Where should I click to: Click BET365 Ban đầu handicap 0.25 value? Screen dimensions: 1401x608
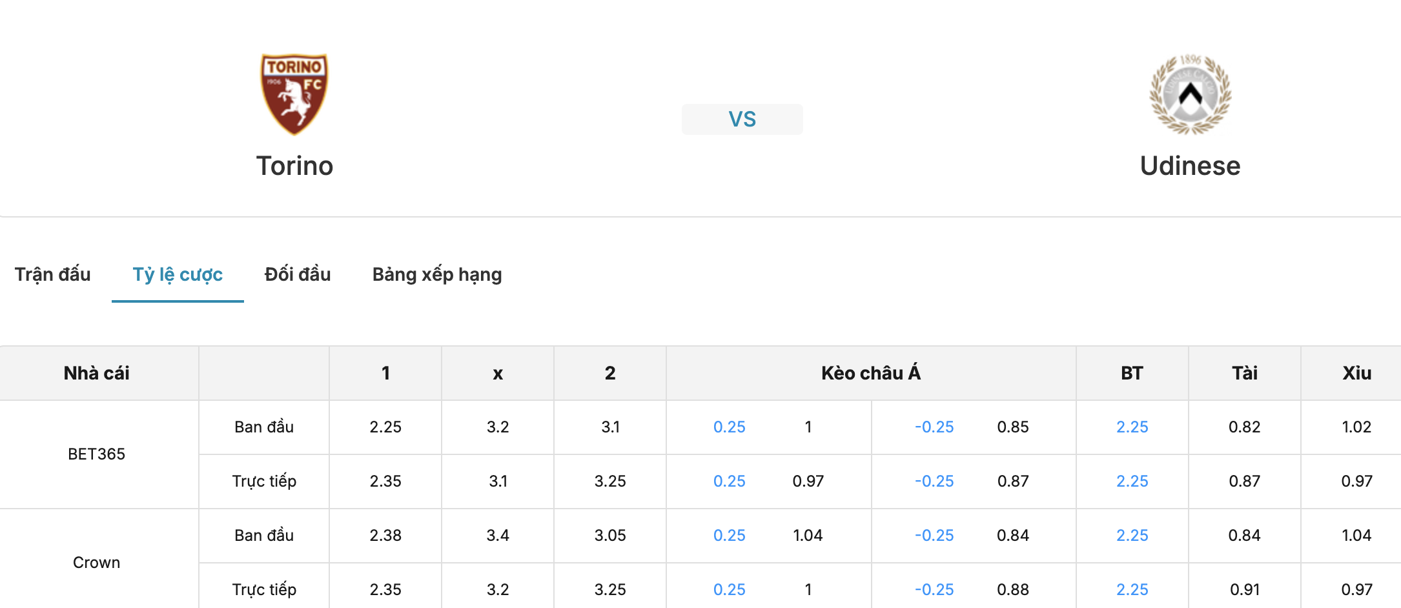pyautogui.click(x=729, y=427)
